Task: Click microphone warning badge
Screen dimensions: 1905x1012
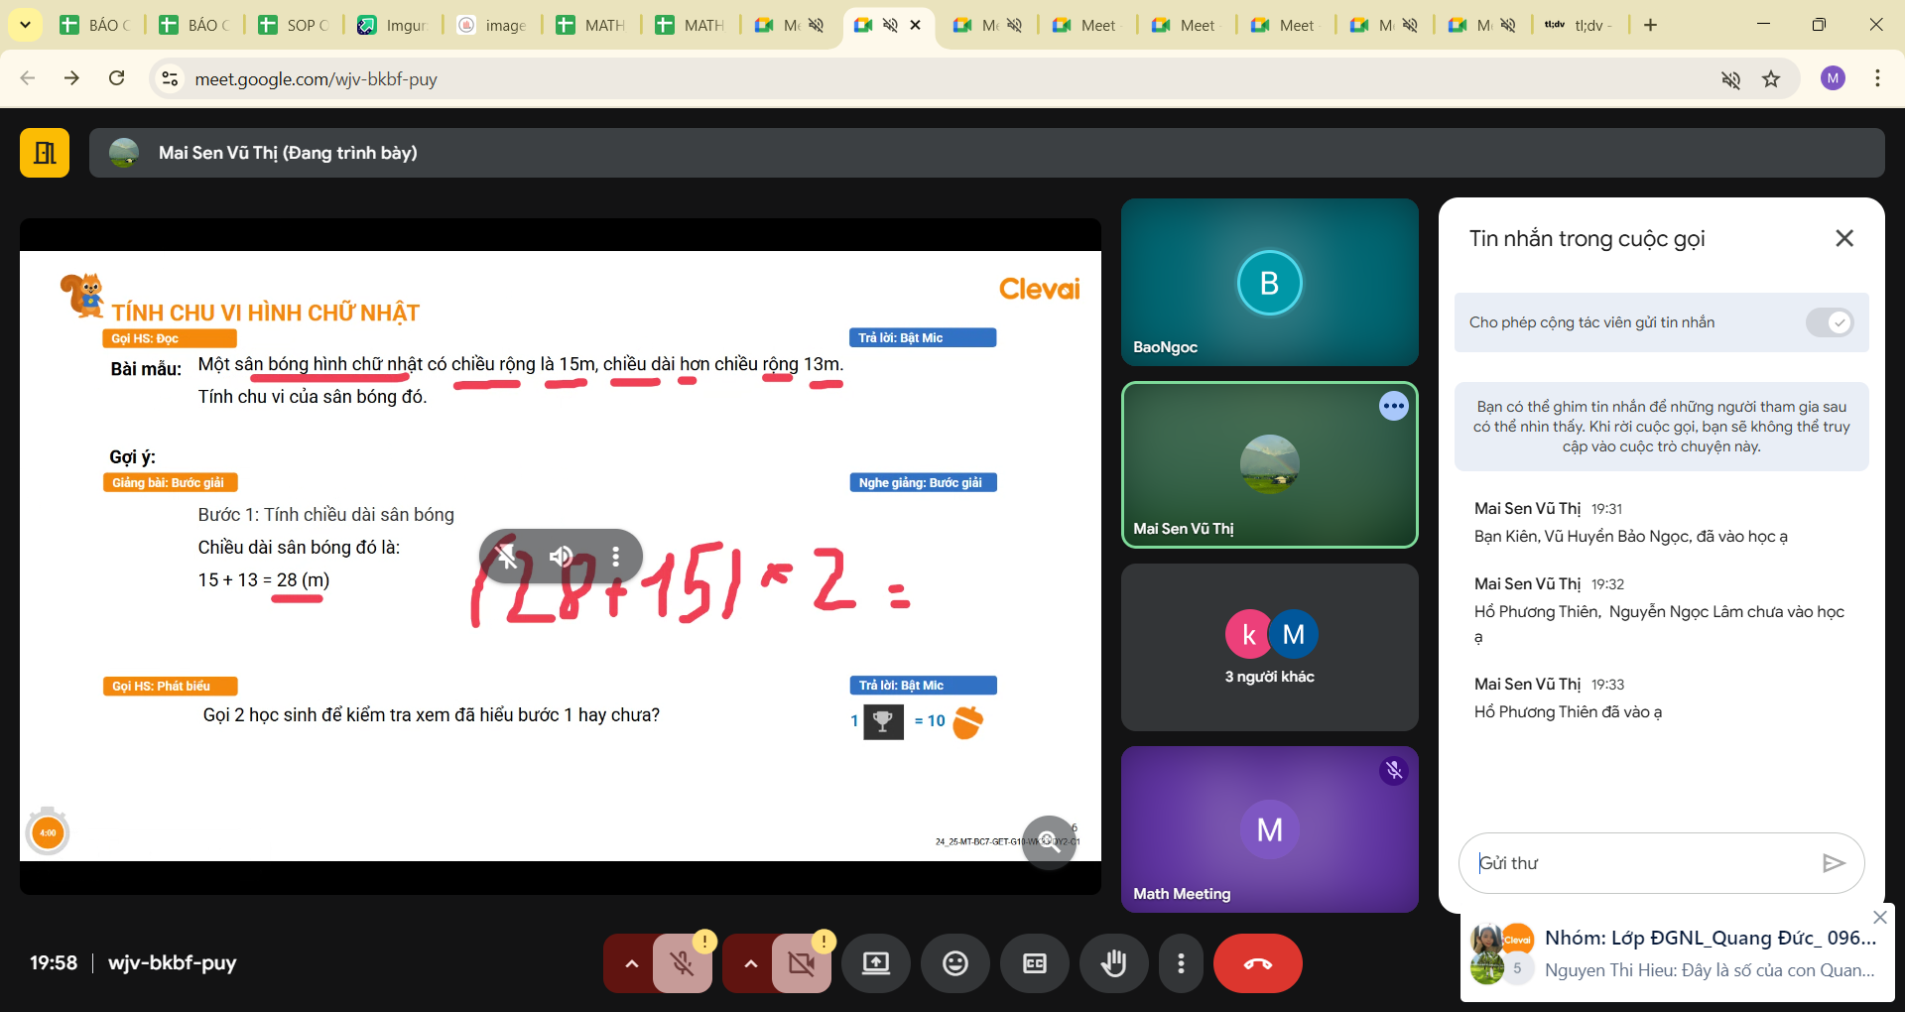Action: (x=704, y=940)
